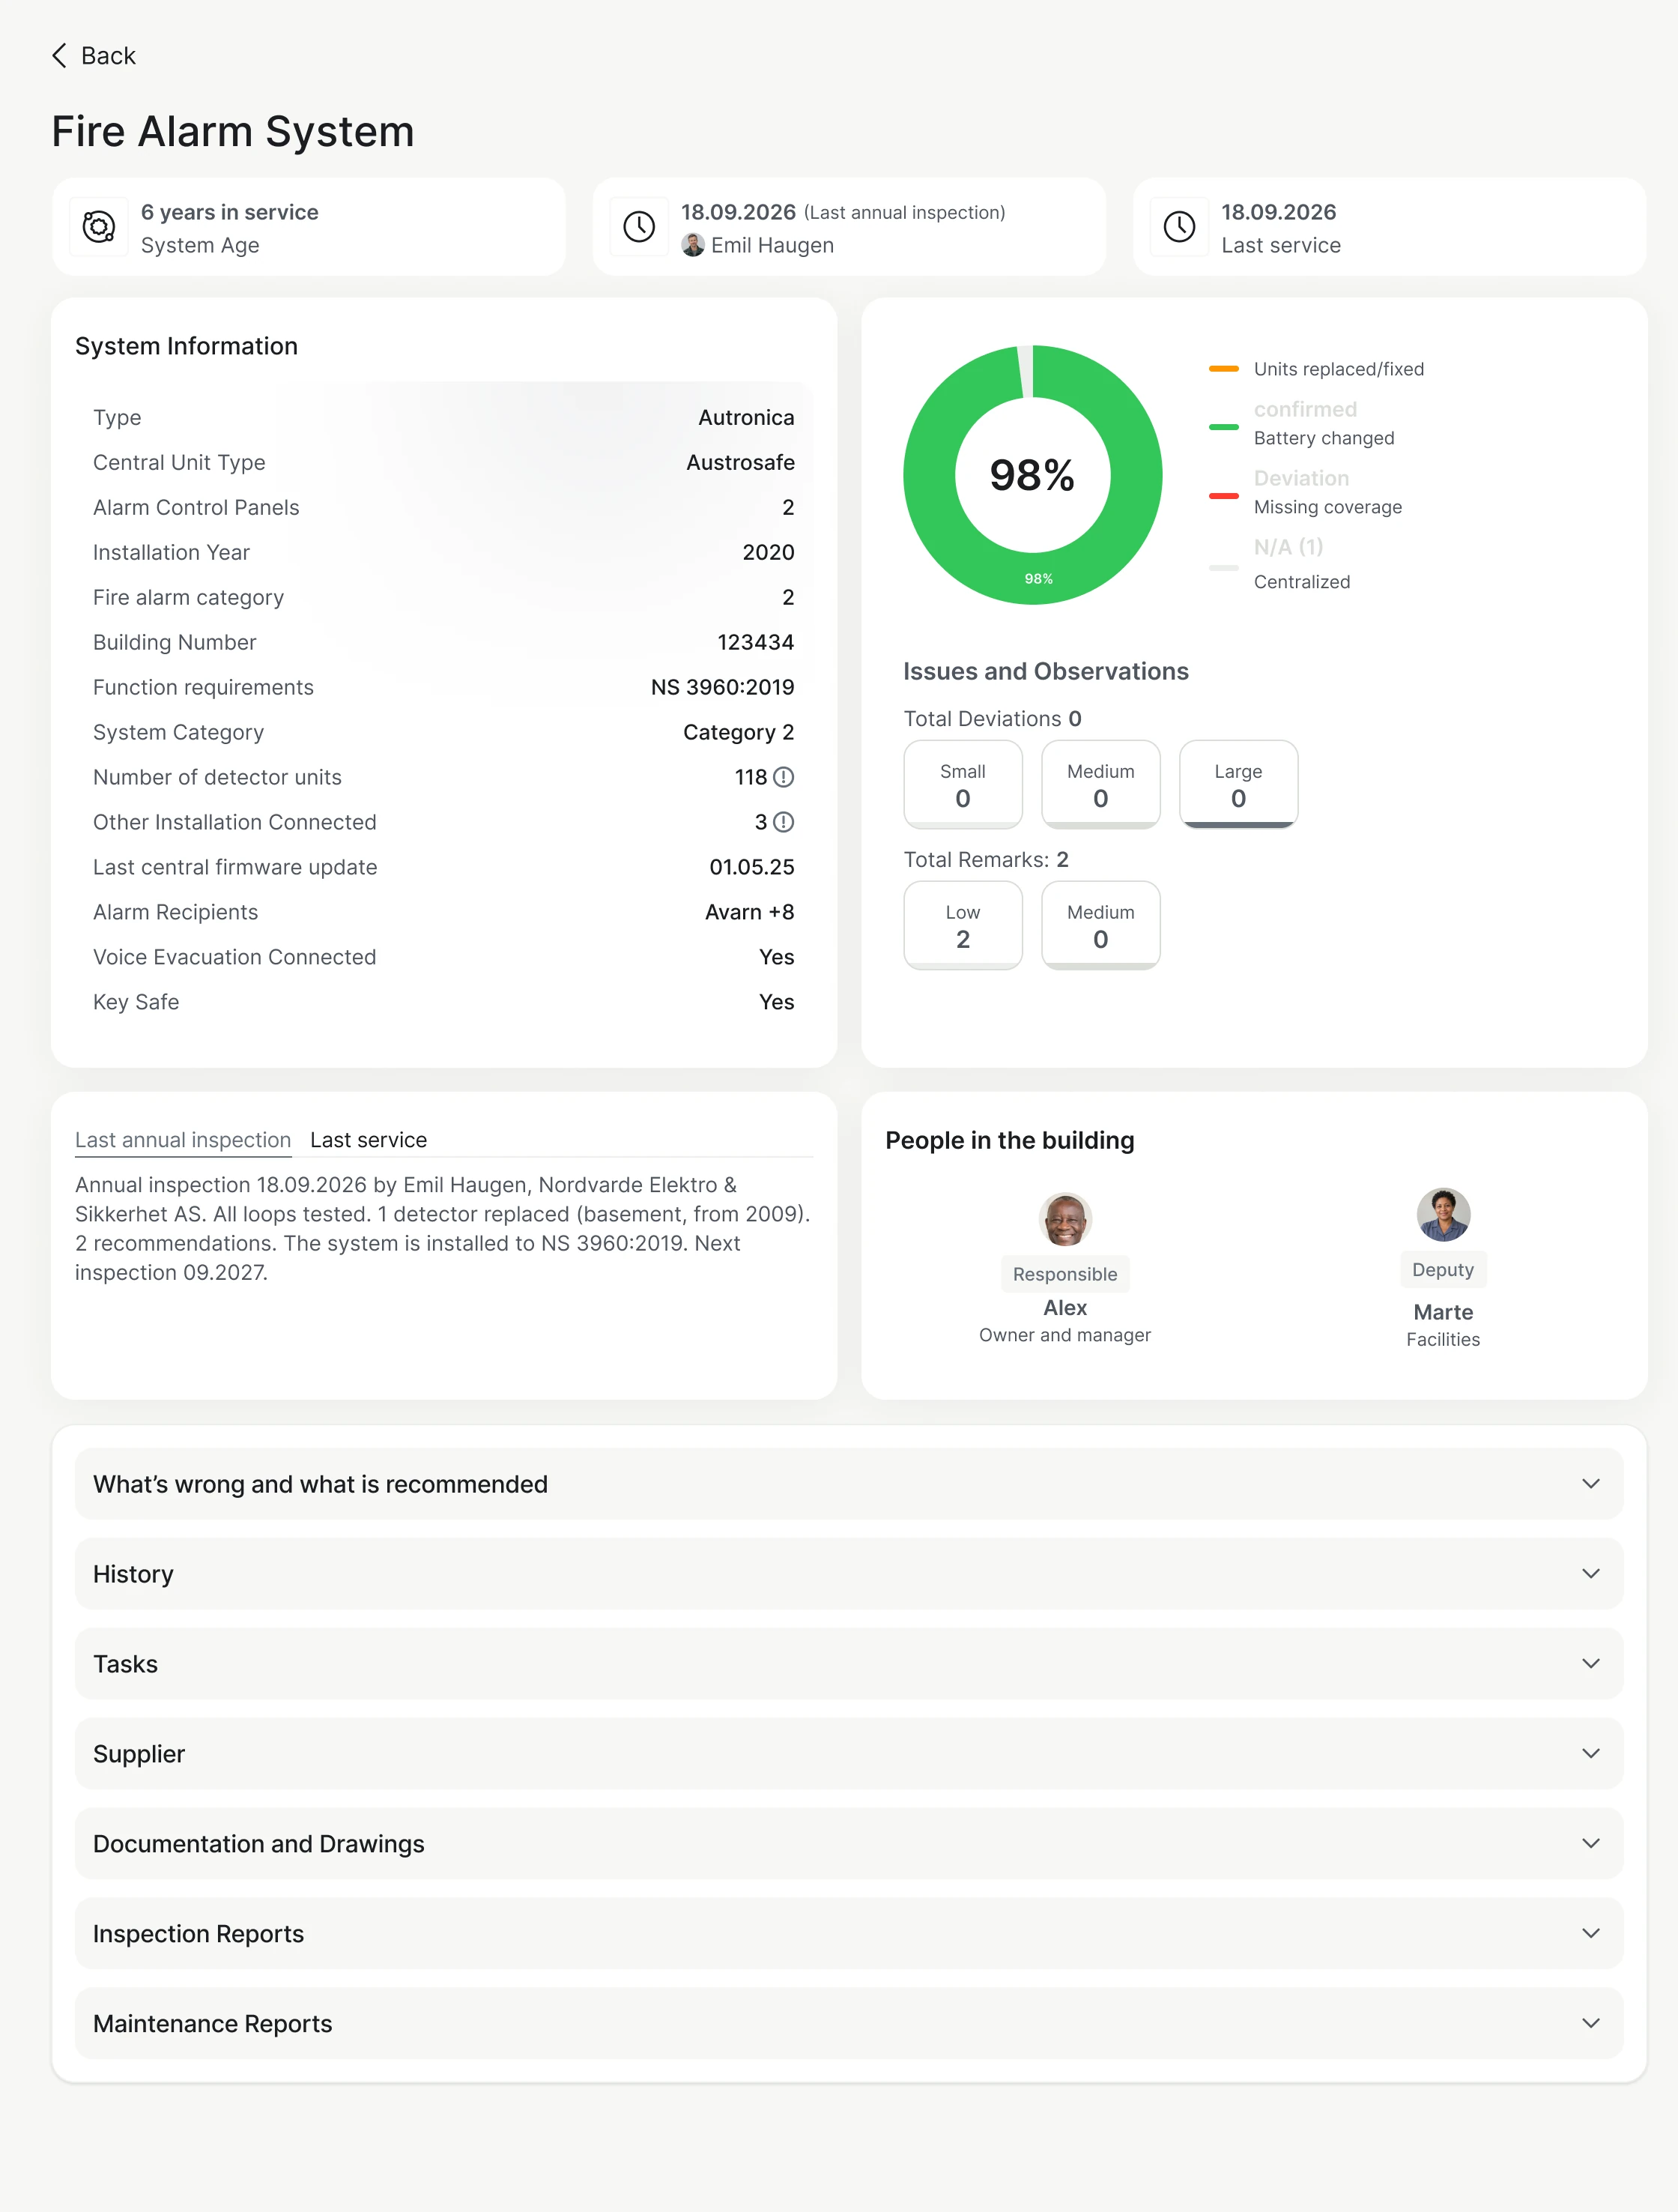This screenshot has height=2212, width=1678.
Task: Click Emil Haugen's small avatar
Action: click(x=693, y=245)
